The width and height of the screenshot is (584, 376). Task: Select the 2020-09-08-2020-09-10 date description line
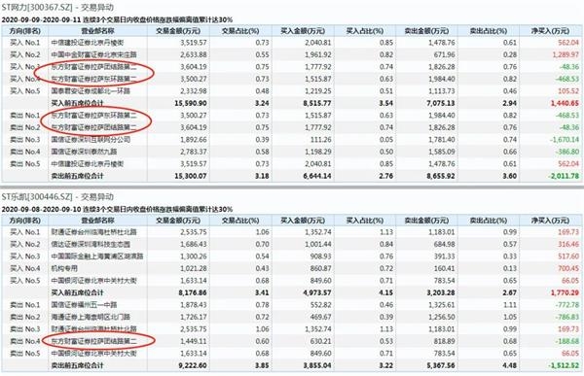click(x=117, y=210)
